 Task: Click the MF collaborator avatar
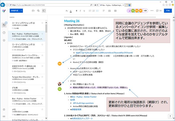point(141,11)
